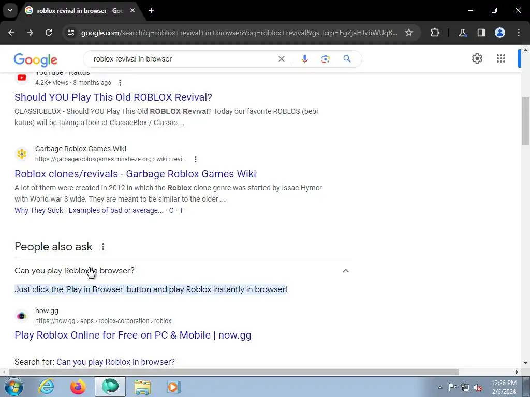Image resolution: width=530 pixels, height=397 pixels.
Task: Click the YouTube favicon beside video result
Action: [22, 78]
